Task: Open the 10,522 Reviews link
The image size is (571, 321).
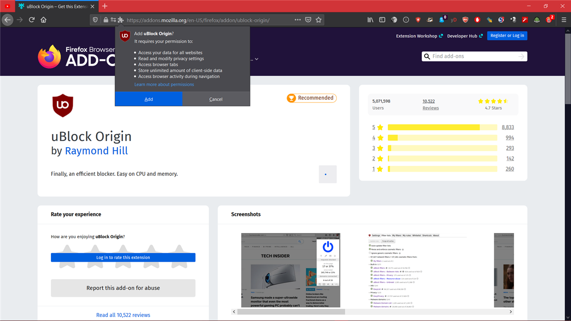Action: tap(430, 104)
